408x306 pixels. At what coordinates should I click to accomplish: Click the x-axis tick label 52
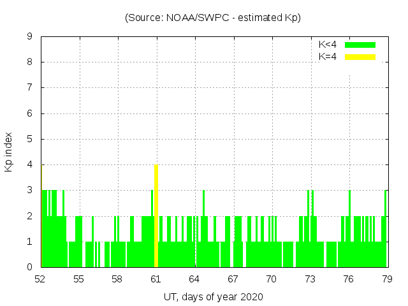(40, 279)
